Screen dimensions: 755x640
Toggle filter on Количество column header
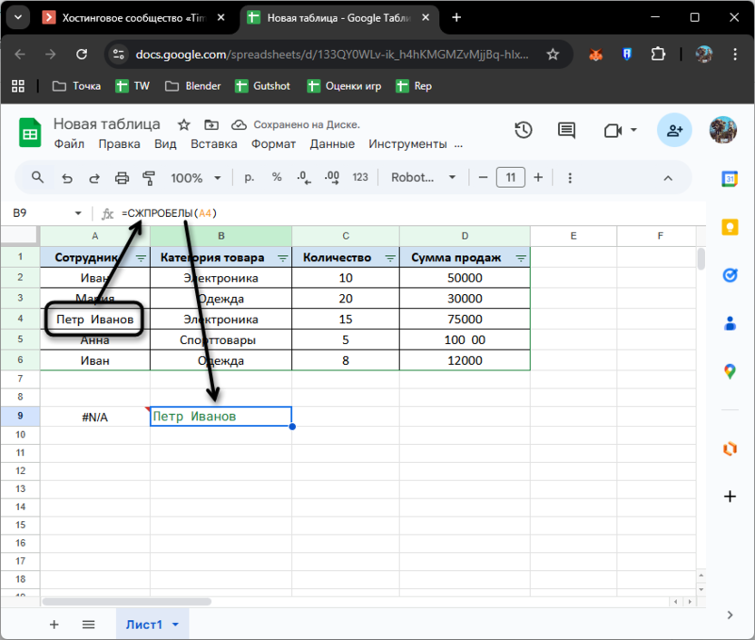pos(389,258)
